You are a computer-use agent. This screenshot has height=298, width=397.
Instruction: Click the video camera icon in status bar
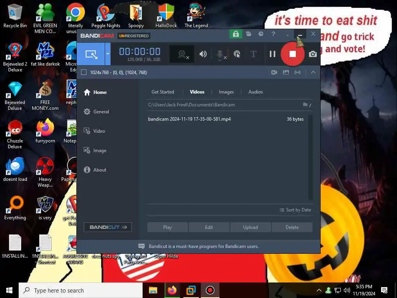coord(274,73)
